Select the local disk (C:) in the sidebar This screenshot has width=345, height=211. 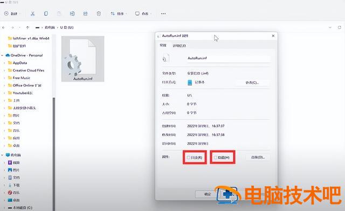(x=20, y=208)
